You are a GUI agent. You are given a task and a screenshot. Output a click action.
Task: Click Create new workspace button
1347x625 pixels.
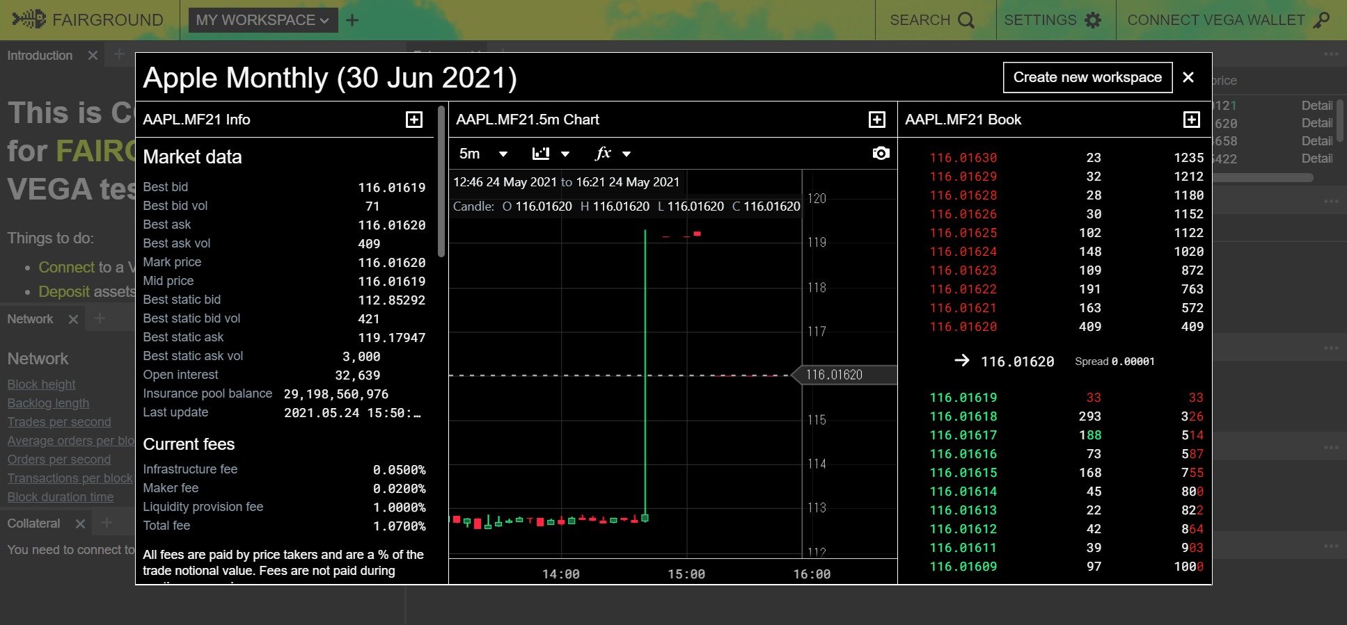pos(1087,77)
